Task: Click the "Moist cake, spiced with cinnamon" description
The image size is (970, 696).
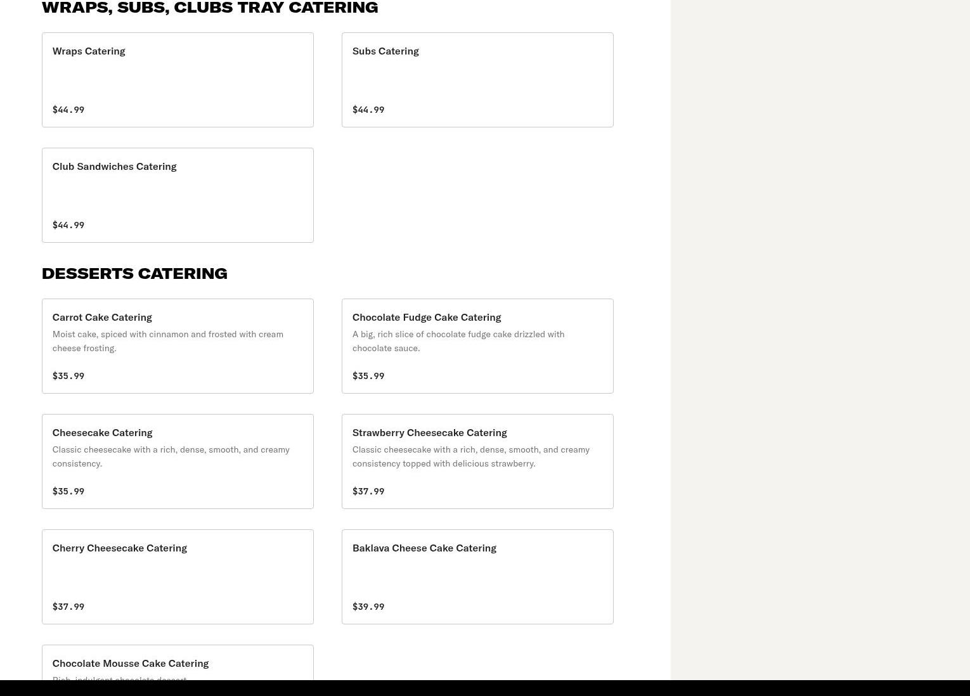Action: [x=168, y=341]
